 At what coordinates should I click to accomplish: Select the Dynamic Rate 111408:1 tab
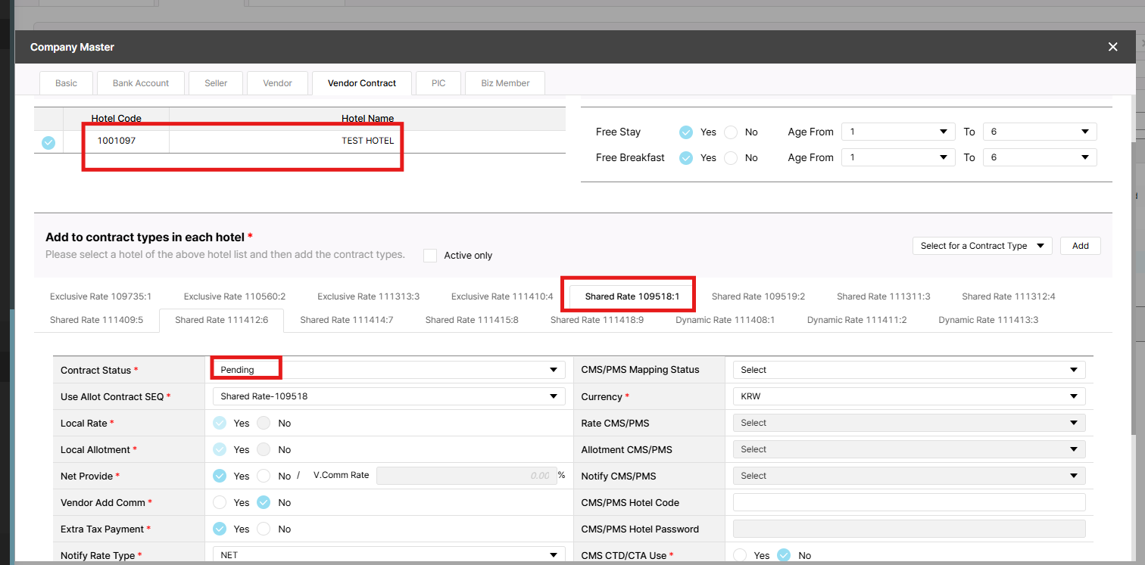pyautogui.click(x=725, y=320)
